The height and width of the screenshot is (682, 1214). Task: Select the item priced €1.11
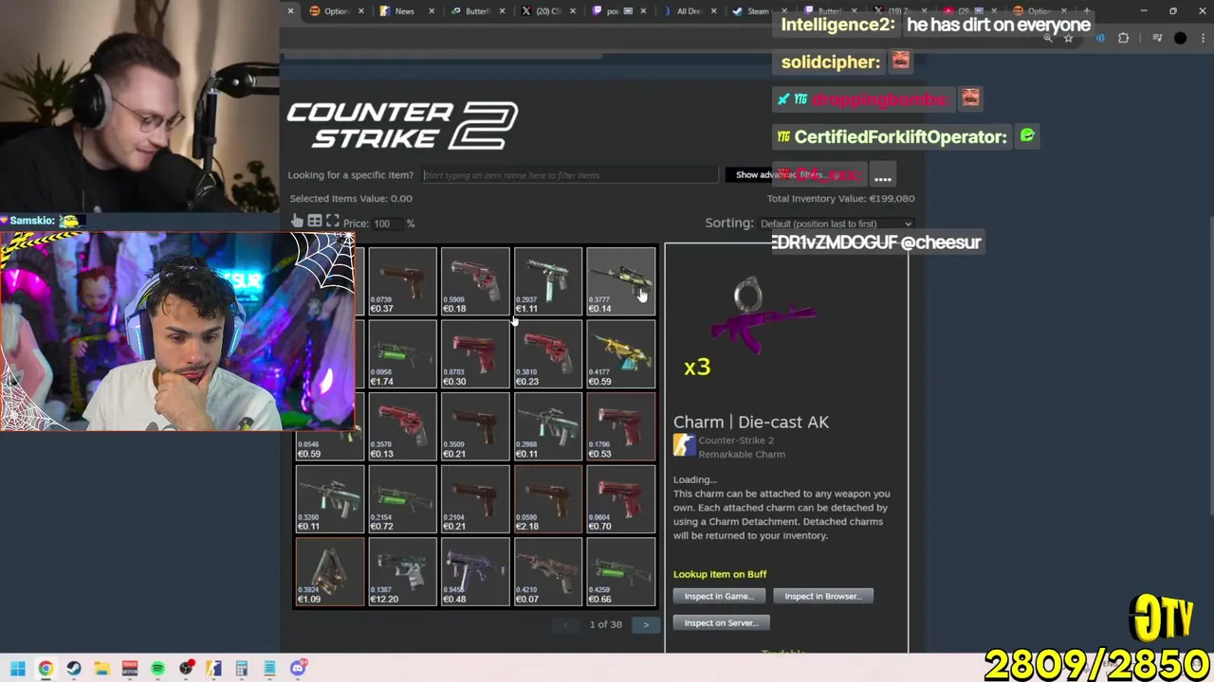pos(547,281)
